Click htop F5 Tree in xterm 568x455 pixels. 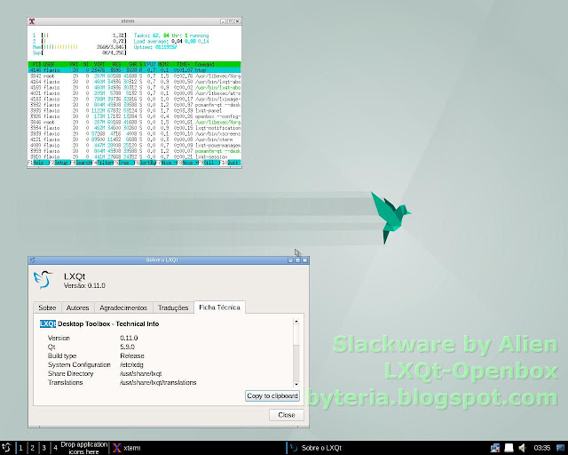[124, 163]
